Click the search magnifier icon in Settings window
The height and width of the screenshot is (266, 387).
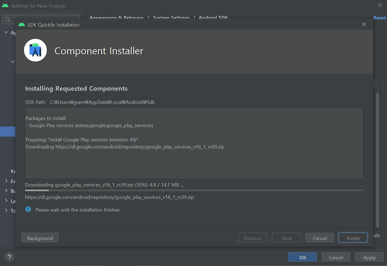(x=8, y=19)
